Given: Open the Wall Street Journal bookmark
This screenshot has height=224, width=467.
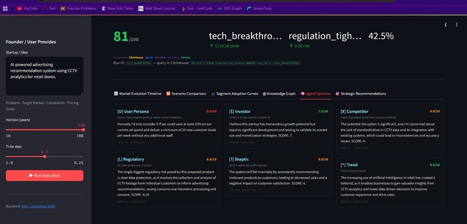Looking at the screenshot, I should pyautogui.click(x=156, y=9).
